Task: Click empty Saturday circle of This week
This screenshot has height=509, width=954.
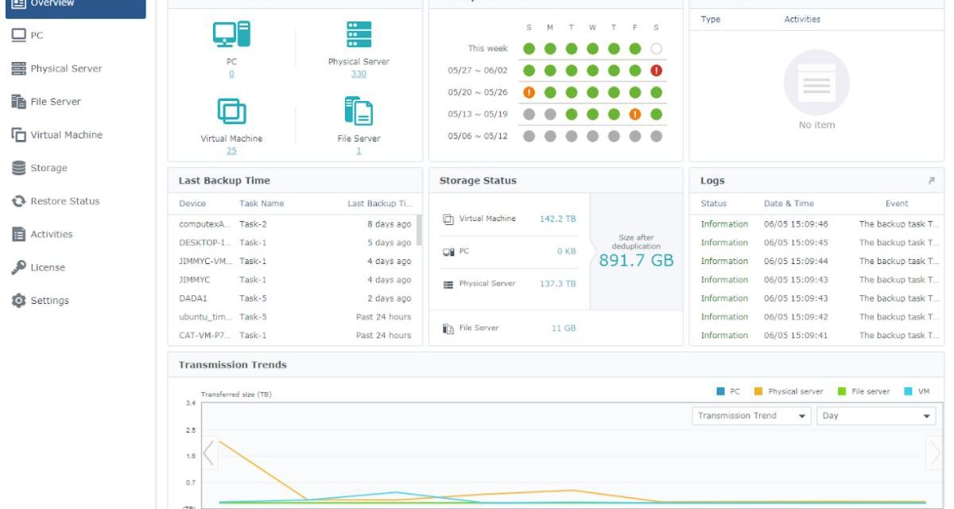Action: click(x=656, y=49)
